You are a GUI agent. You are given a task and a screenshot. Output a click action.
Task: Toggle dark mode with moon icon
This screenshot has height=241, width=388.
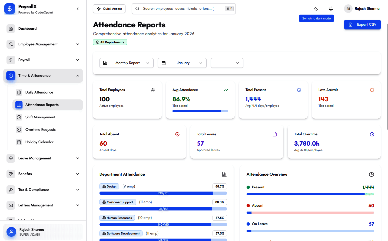[x=316, y=9]
